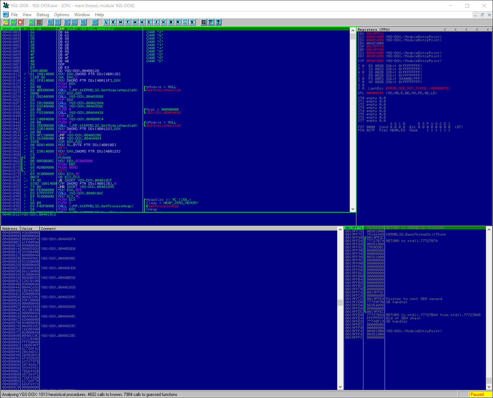Open Appearance colors grid icon

pos(211,22)
